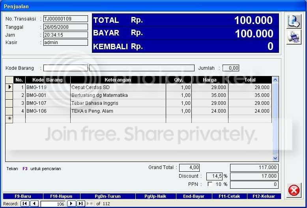Select cell BMG-107
Image resolution: width=307 pixels, height=208 pixels.
(48, 103)
